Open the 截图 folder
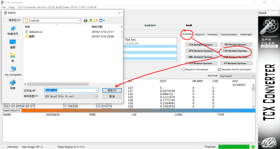Screen dimensions: 280x149 click(x=30, y=36)
